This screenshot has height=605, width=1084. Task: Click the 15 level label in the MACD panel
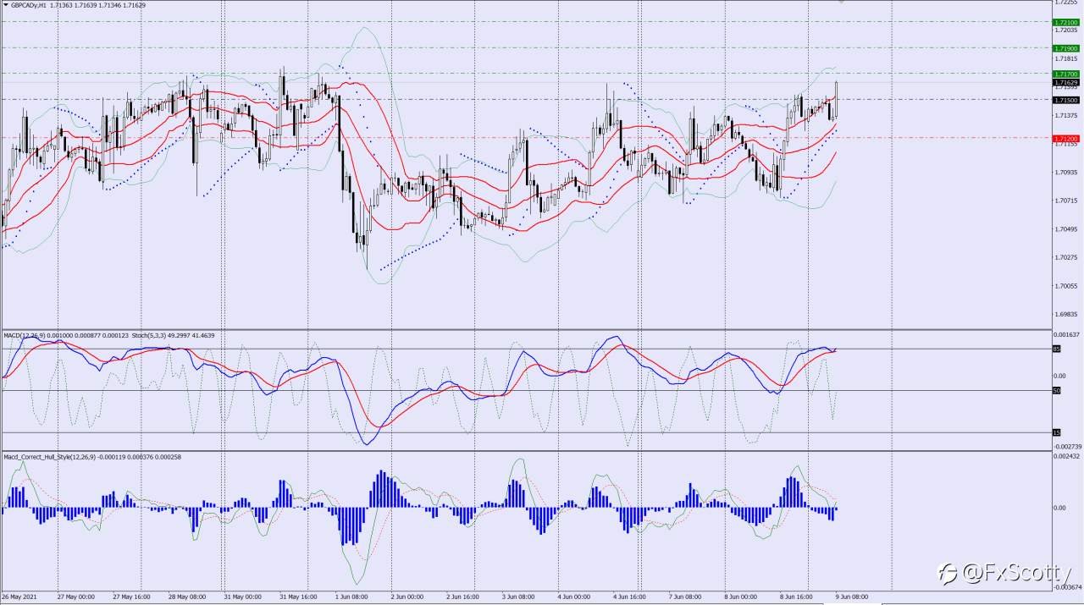coord(1056,432)
